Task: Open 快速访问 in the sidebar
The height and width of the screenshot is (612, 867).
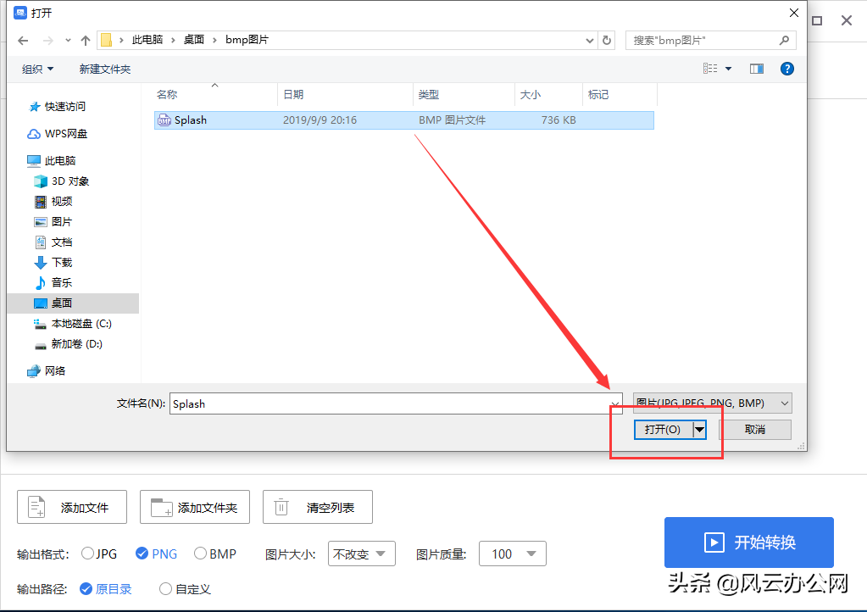Action: [57, 107]
